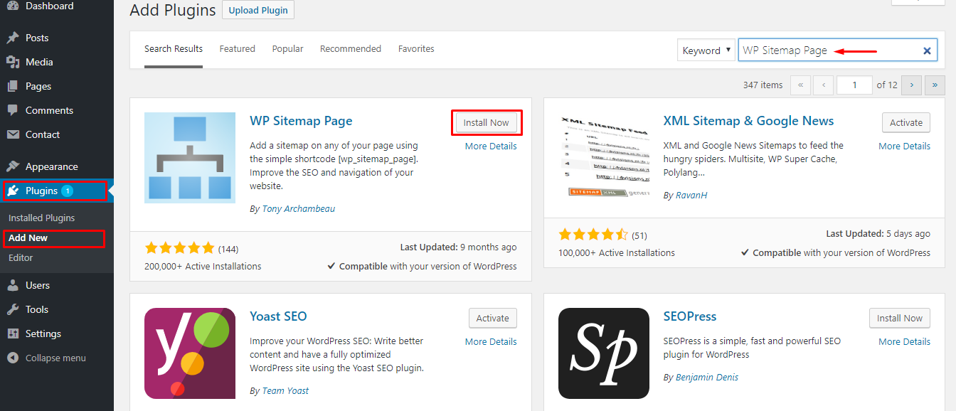Click the Appearance paintbrush icon
The width and height of the screenshot is (956, 411).
pos(13,166)
